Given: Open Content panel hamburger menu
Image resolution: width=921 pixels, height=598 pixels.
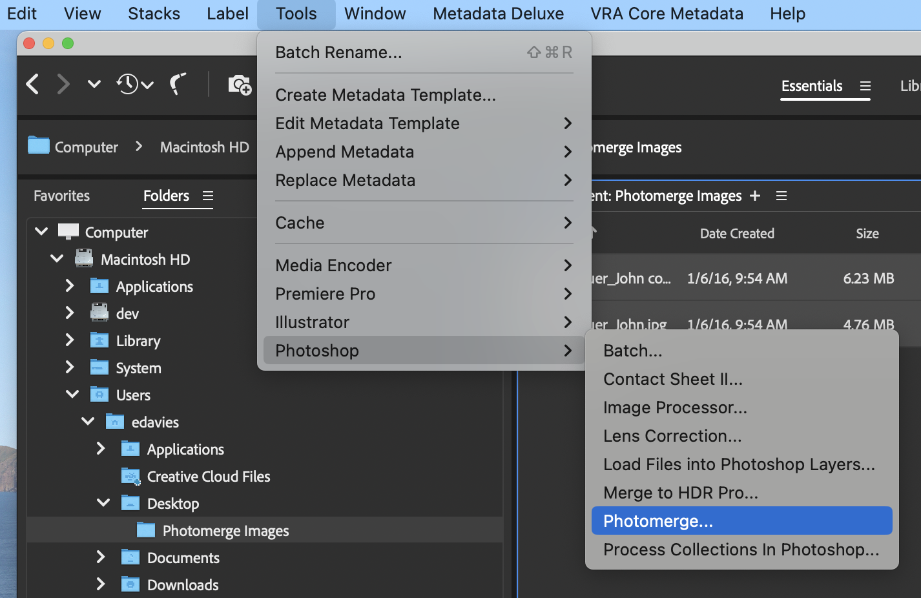Looking at the screenshot, I should pyautogui.click(x=781, y=196).
